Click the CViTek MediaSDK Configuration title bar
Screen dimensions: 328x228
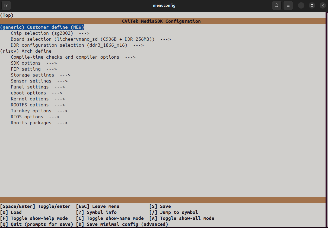(163, 21)
